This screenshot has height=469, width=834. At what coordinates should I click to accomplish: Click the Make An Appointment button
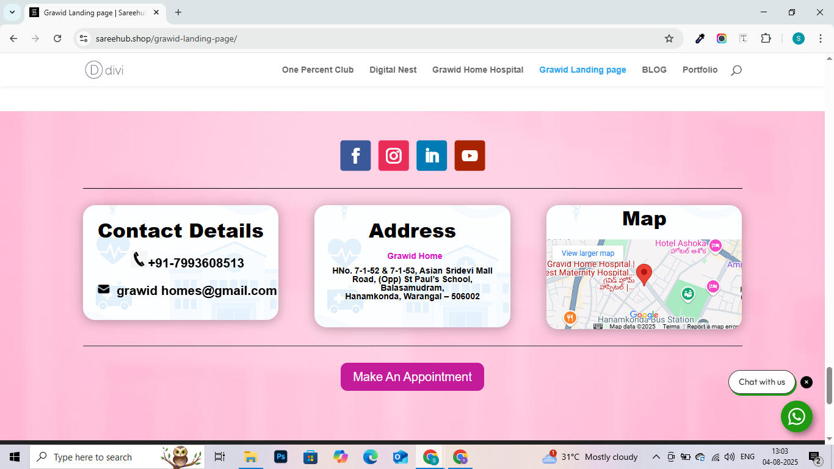(412, 377)
